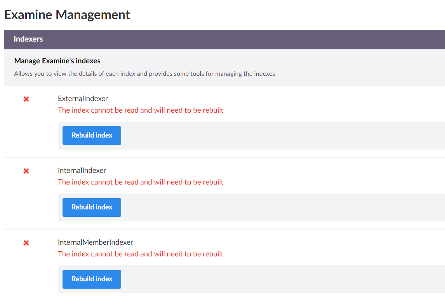The height and width of the screenshot is (298, 445).
Task: Click the Examine Management page title
Action: coord(67,14)
